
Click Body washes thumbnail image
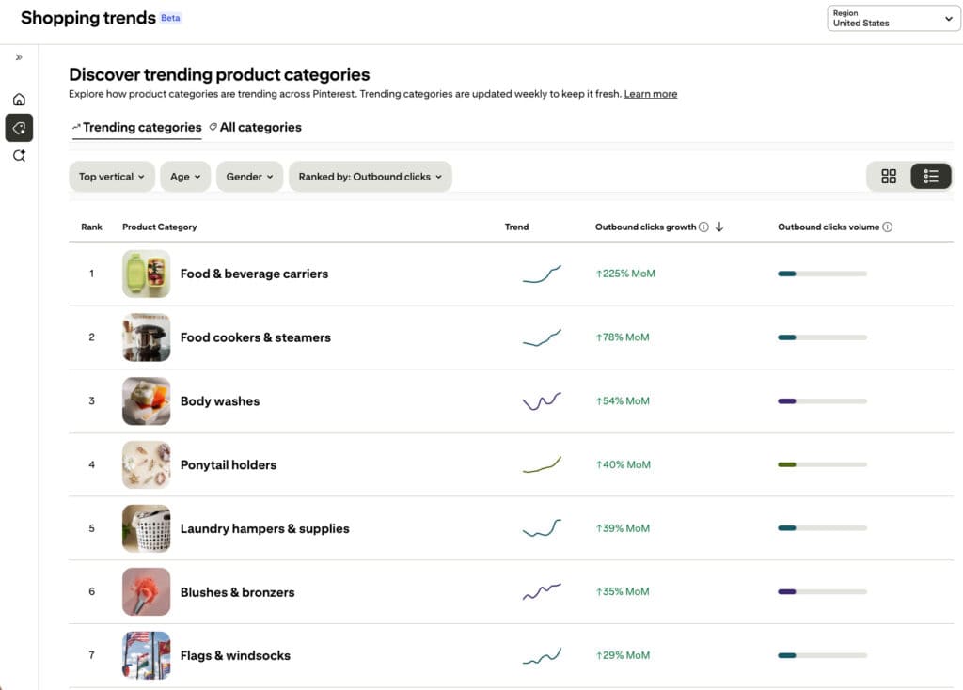coord(146,401)
